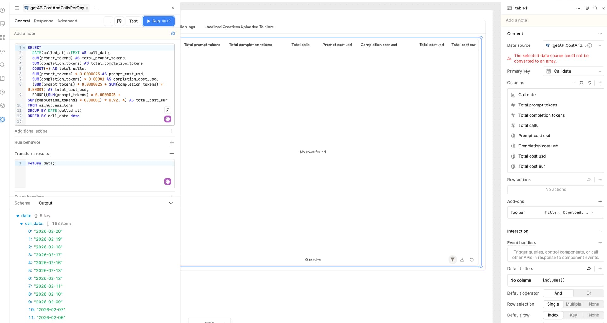Open left sidebar settings gear icon
607x323 pixels.
(3, 106)
